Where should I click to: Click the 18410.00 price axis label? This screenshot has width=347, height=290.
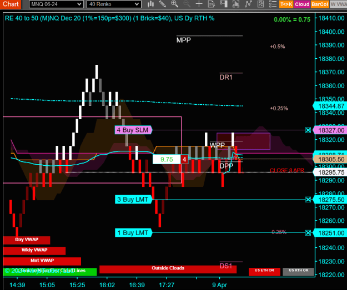point(331,18)
